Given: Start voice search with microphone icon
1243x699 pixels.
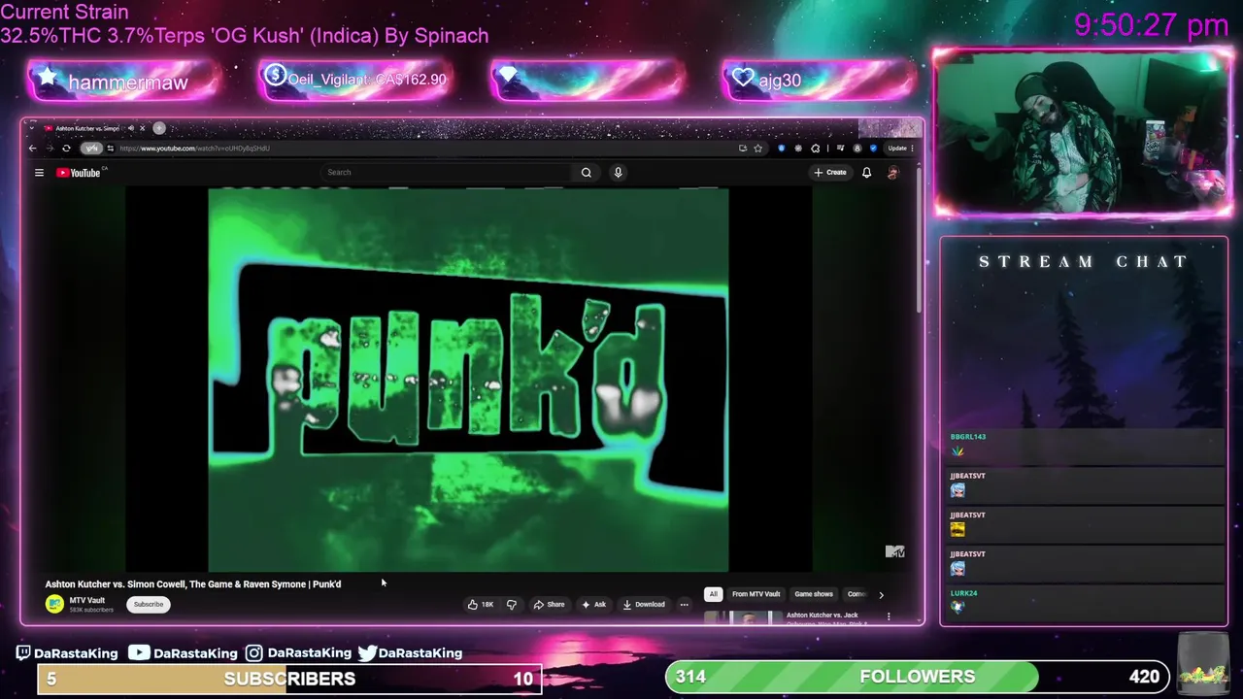Looking at the screenshot, I should coord(618,173).
